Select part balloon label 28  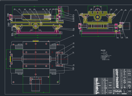[53, 9]
